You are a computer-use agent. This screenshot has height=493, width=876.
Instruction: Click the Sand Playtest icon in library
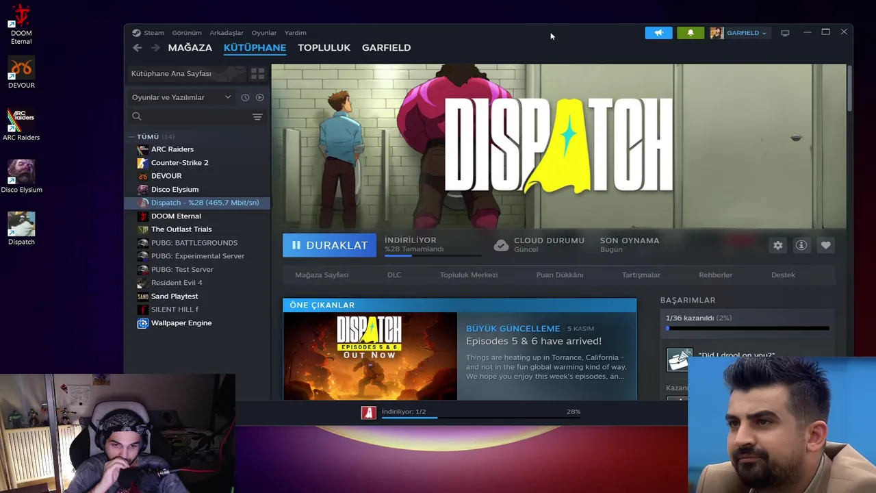142,296
